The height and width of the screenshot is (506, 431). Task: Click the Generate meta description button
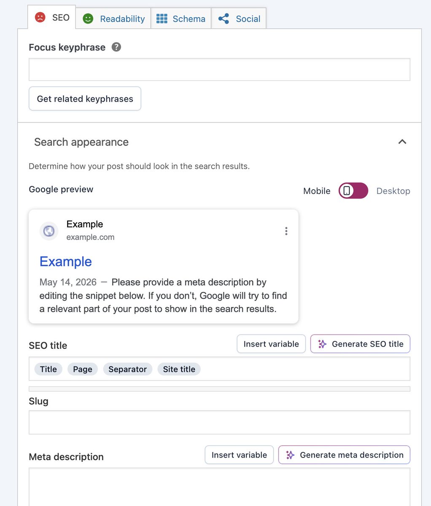point(344,455)
